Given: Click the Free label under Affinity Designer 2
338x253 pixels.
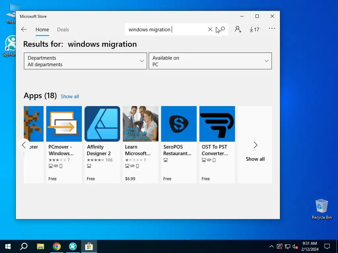Looking at the screenshot, I should (x=91, y=179).
